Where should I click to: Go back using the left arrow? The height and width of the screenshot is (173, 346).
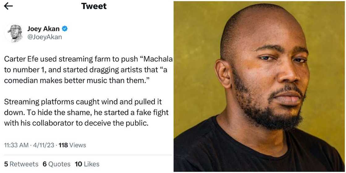8,6
